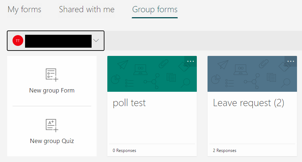Click the red TT group avatar

[x=18, y=40]
